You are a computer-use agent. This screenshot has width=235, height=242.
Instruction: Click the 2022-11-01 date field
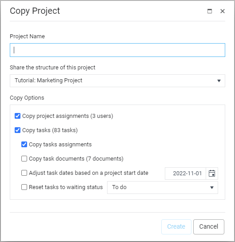coord(185,173)
